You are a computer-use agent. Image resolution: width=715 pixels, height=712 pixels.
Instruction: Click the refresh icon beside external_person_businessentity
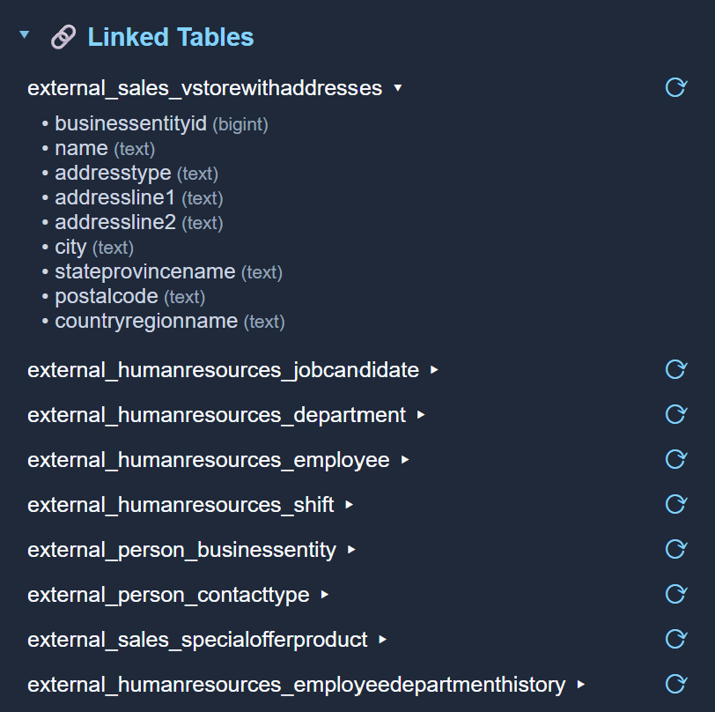[x=675, y=549]
